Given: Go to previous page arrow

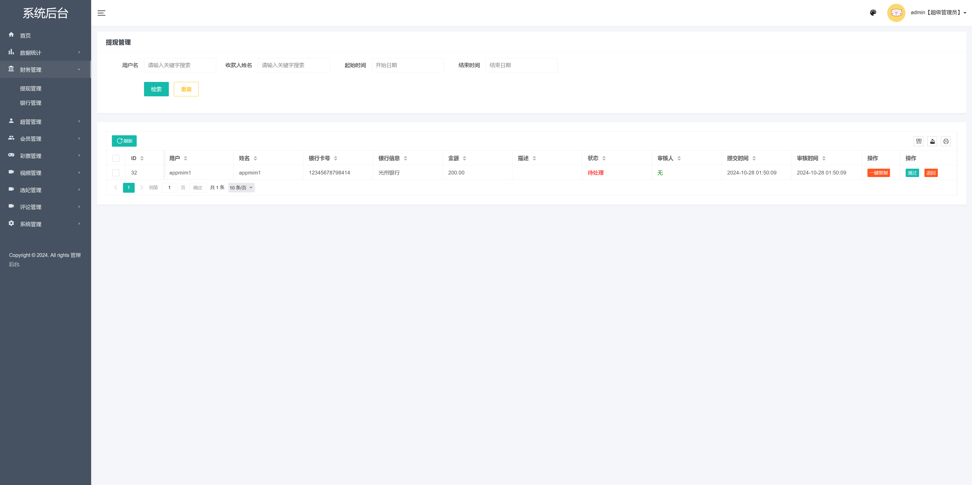Looking at the screenshot, I should tap(116, 187).
